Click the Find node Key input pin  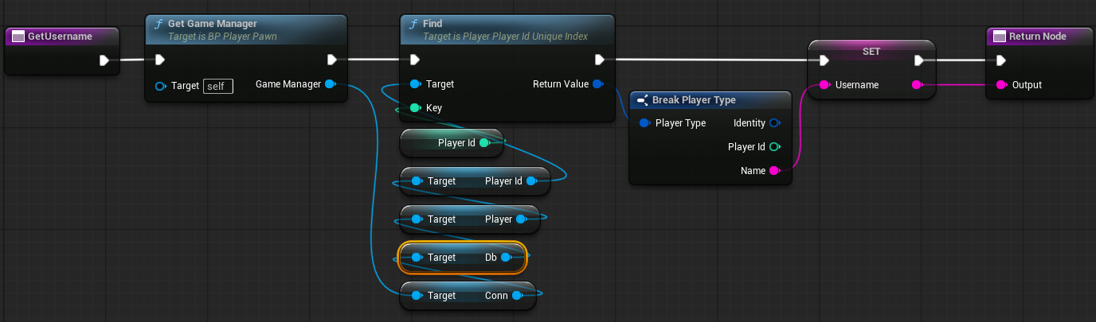(x=414, y=108)
